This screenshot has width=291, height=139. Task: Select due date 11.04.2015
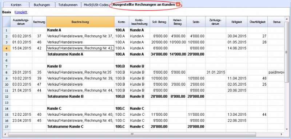click(x=237, y=78)
